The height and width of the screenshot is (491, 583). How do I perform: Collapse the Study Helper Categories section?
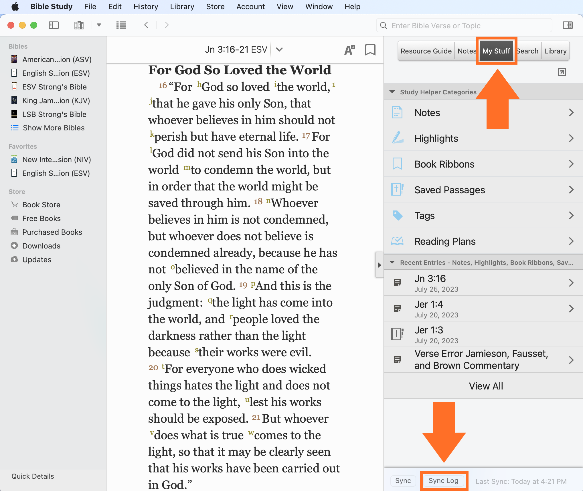(x=392, y=92)
